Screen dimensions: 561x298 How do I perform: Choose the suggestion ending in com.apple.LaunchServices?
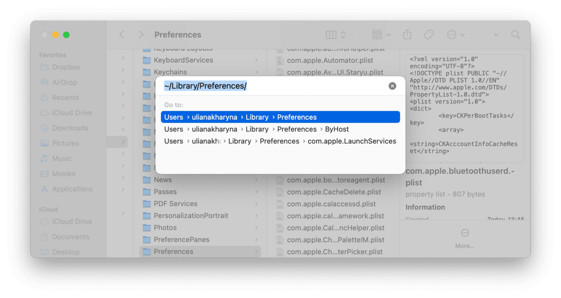point(280,141)
